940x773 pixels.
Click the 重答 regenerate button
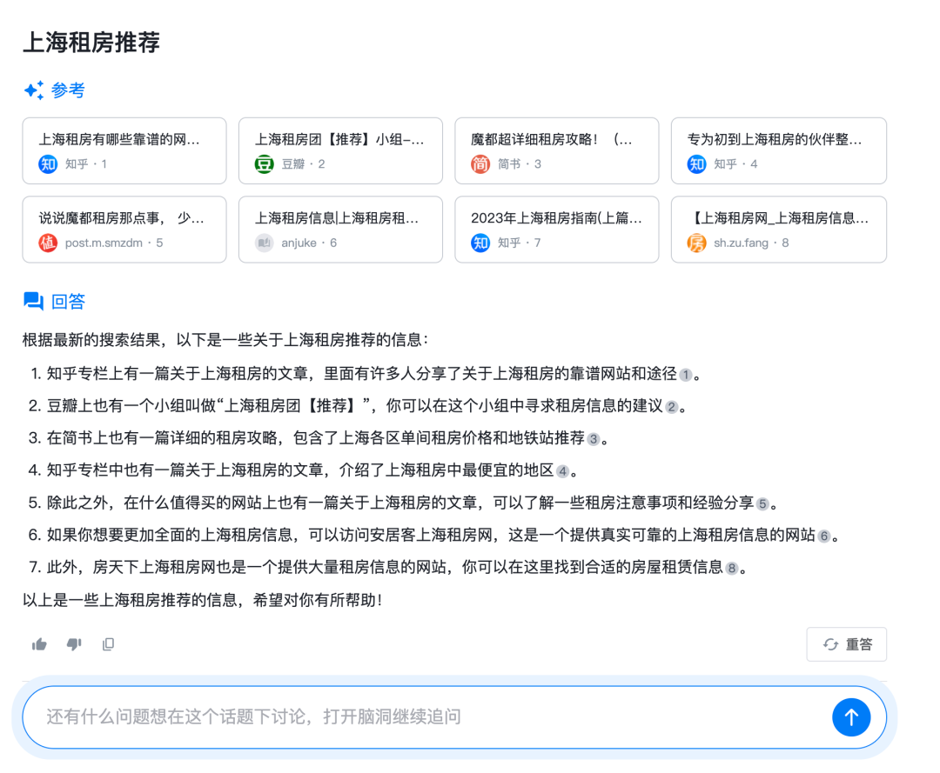coord(847,644)
